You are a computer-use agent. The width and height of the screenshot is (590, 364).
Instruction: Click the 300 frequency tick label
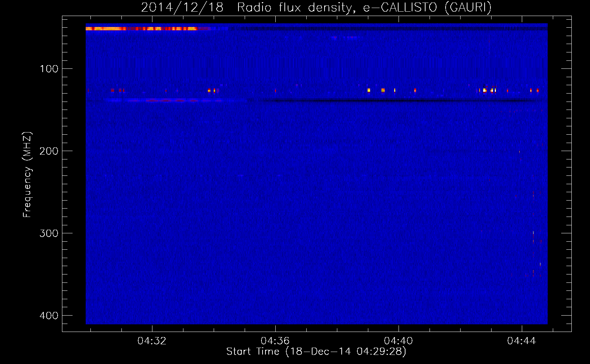click(49, 233)
